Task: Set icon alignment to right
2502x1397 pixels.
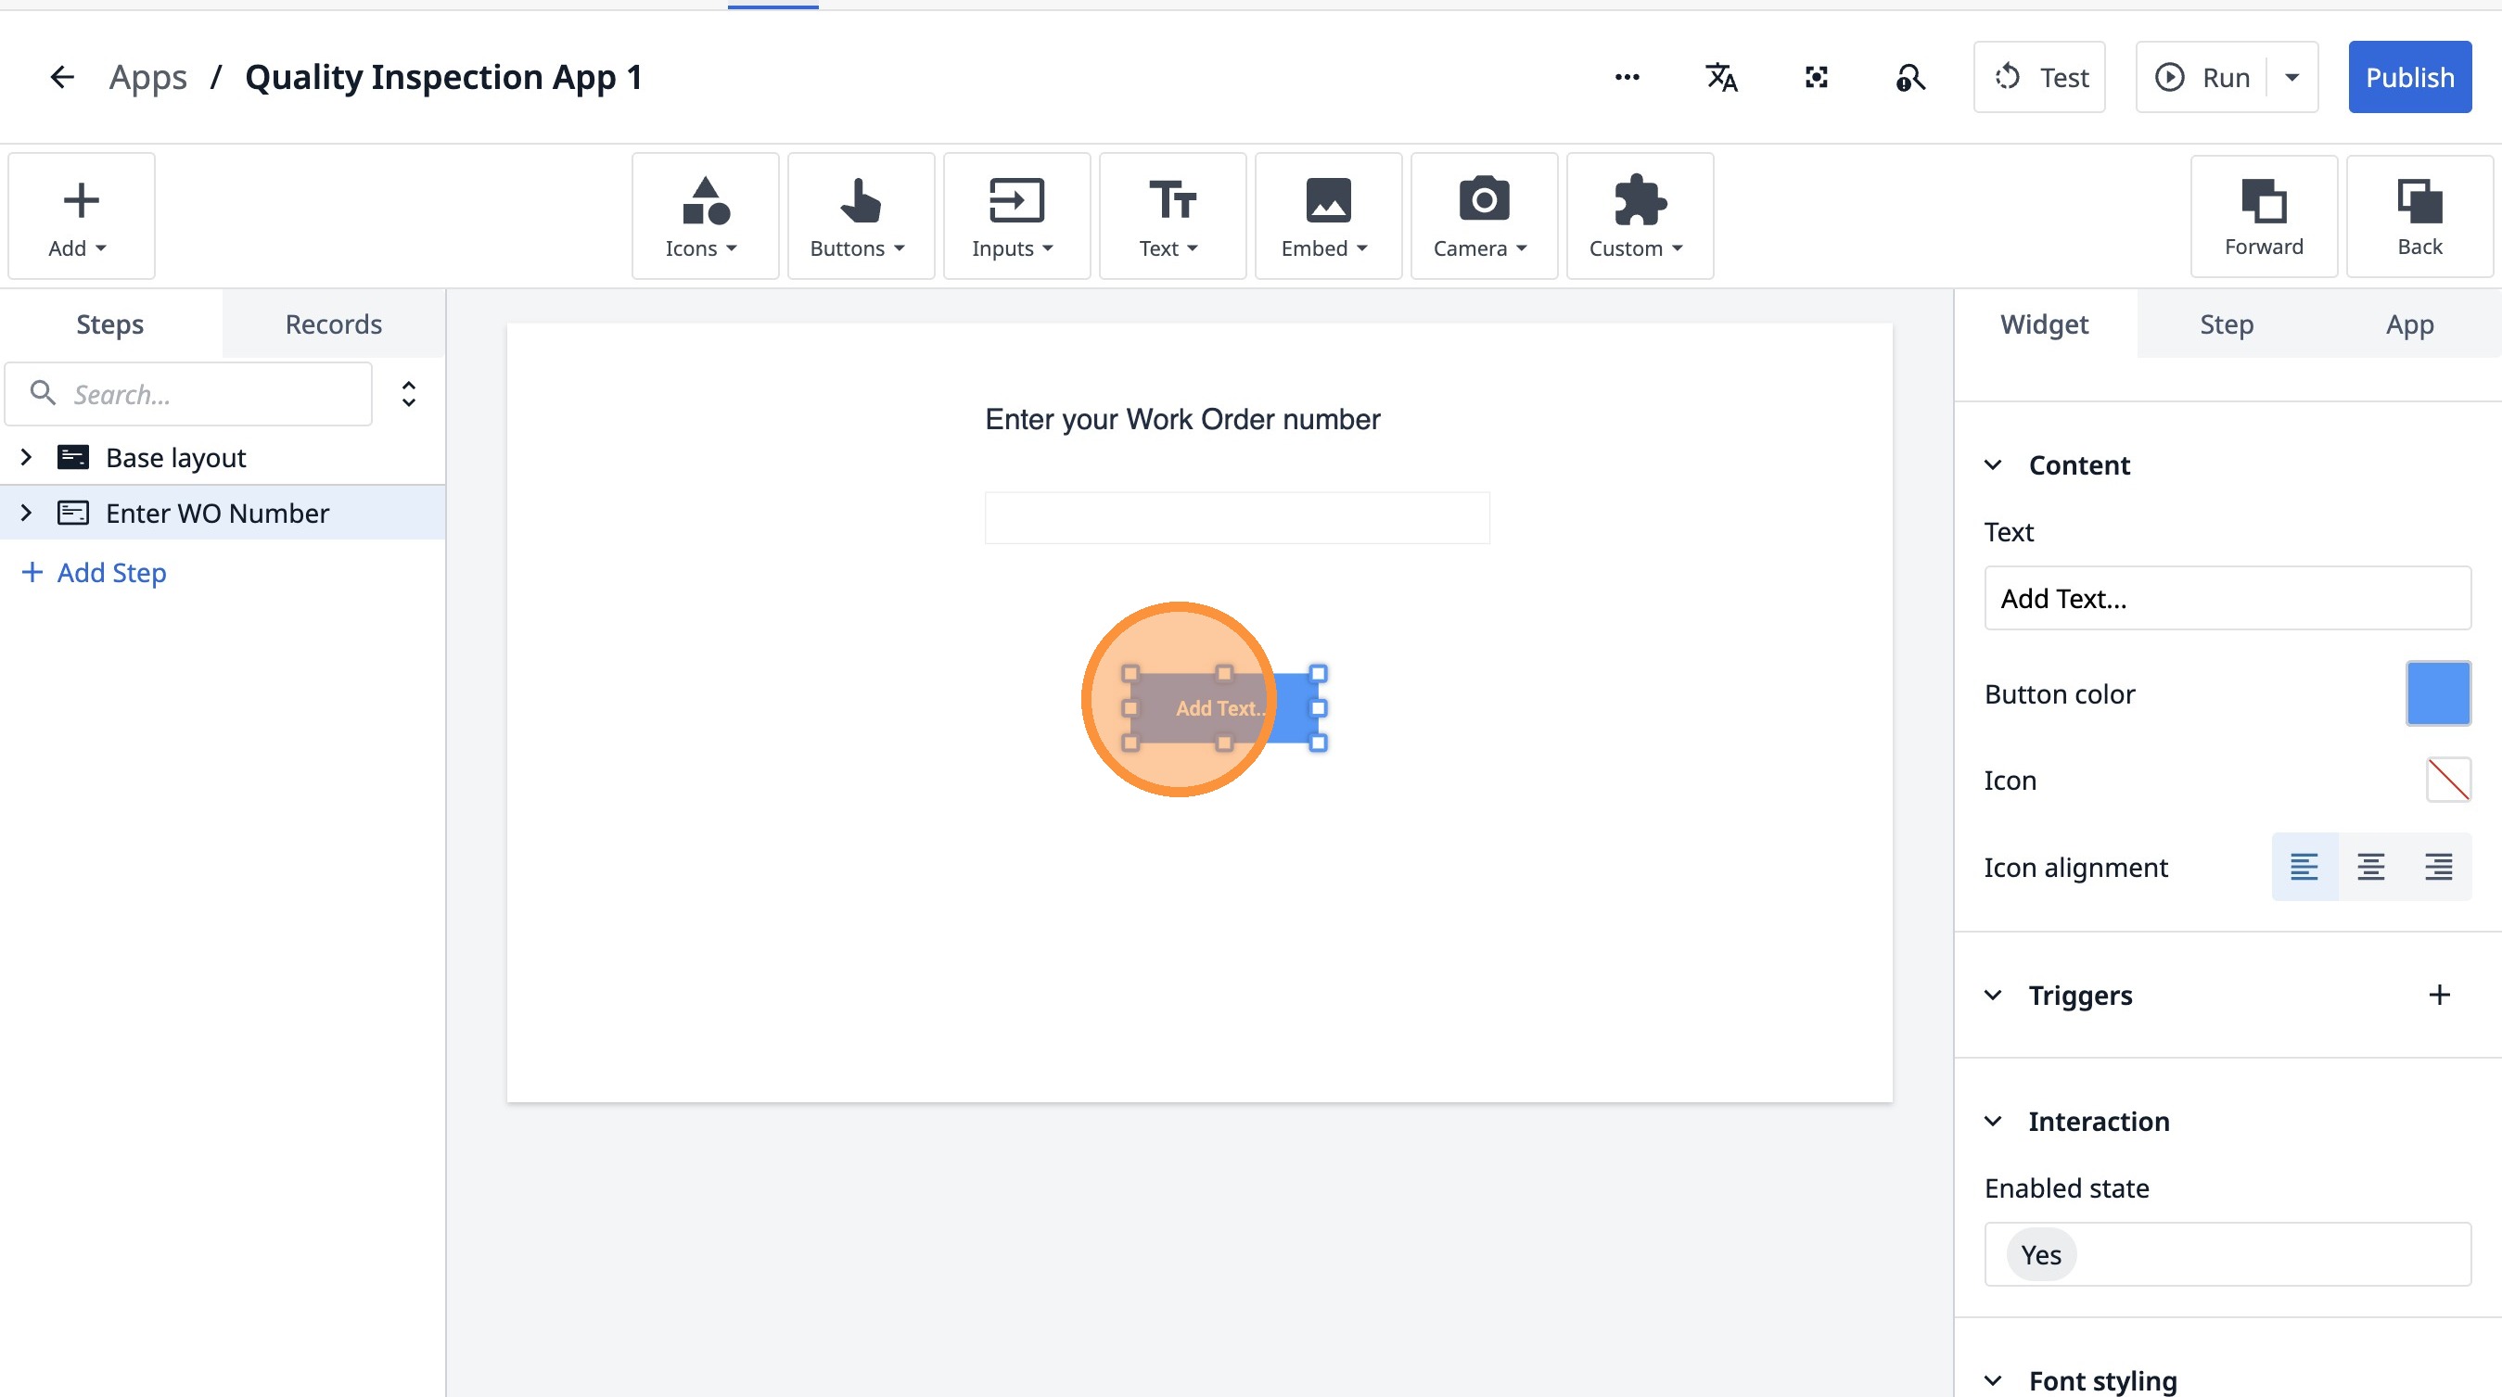Action: pyautogui.click(x=2437, y=866)
